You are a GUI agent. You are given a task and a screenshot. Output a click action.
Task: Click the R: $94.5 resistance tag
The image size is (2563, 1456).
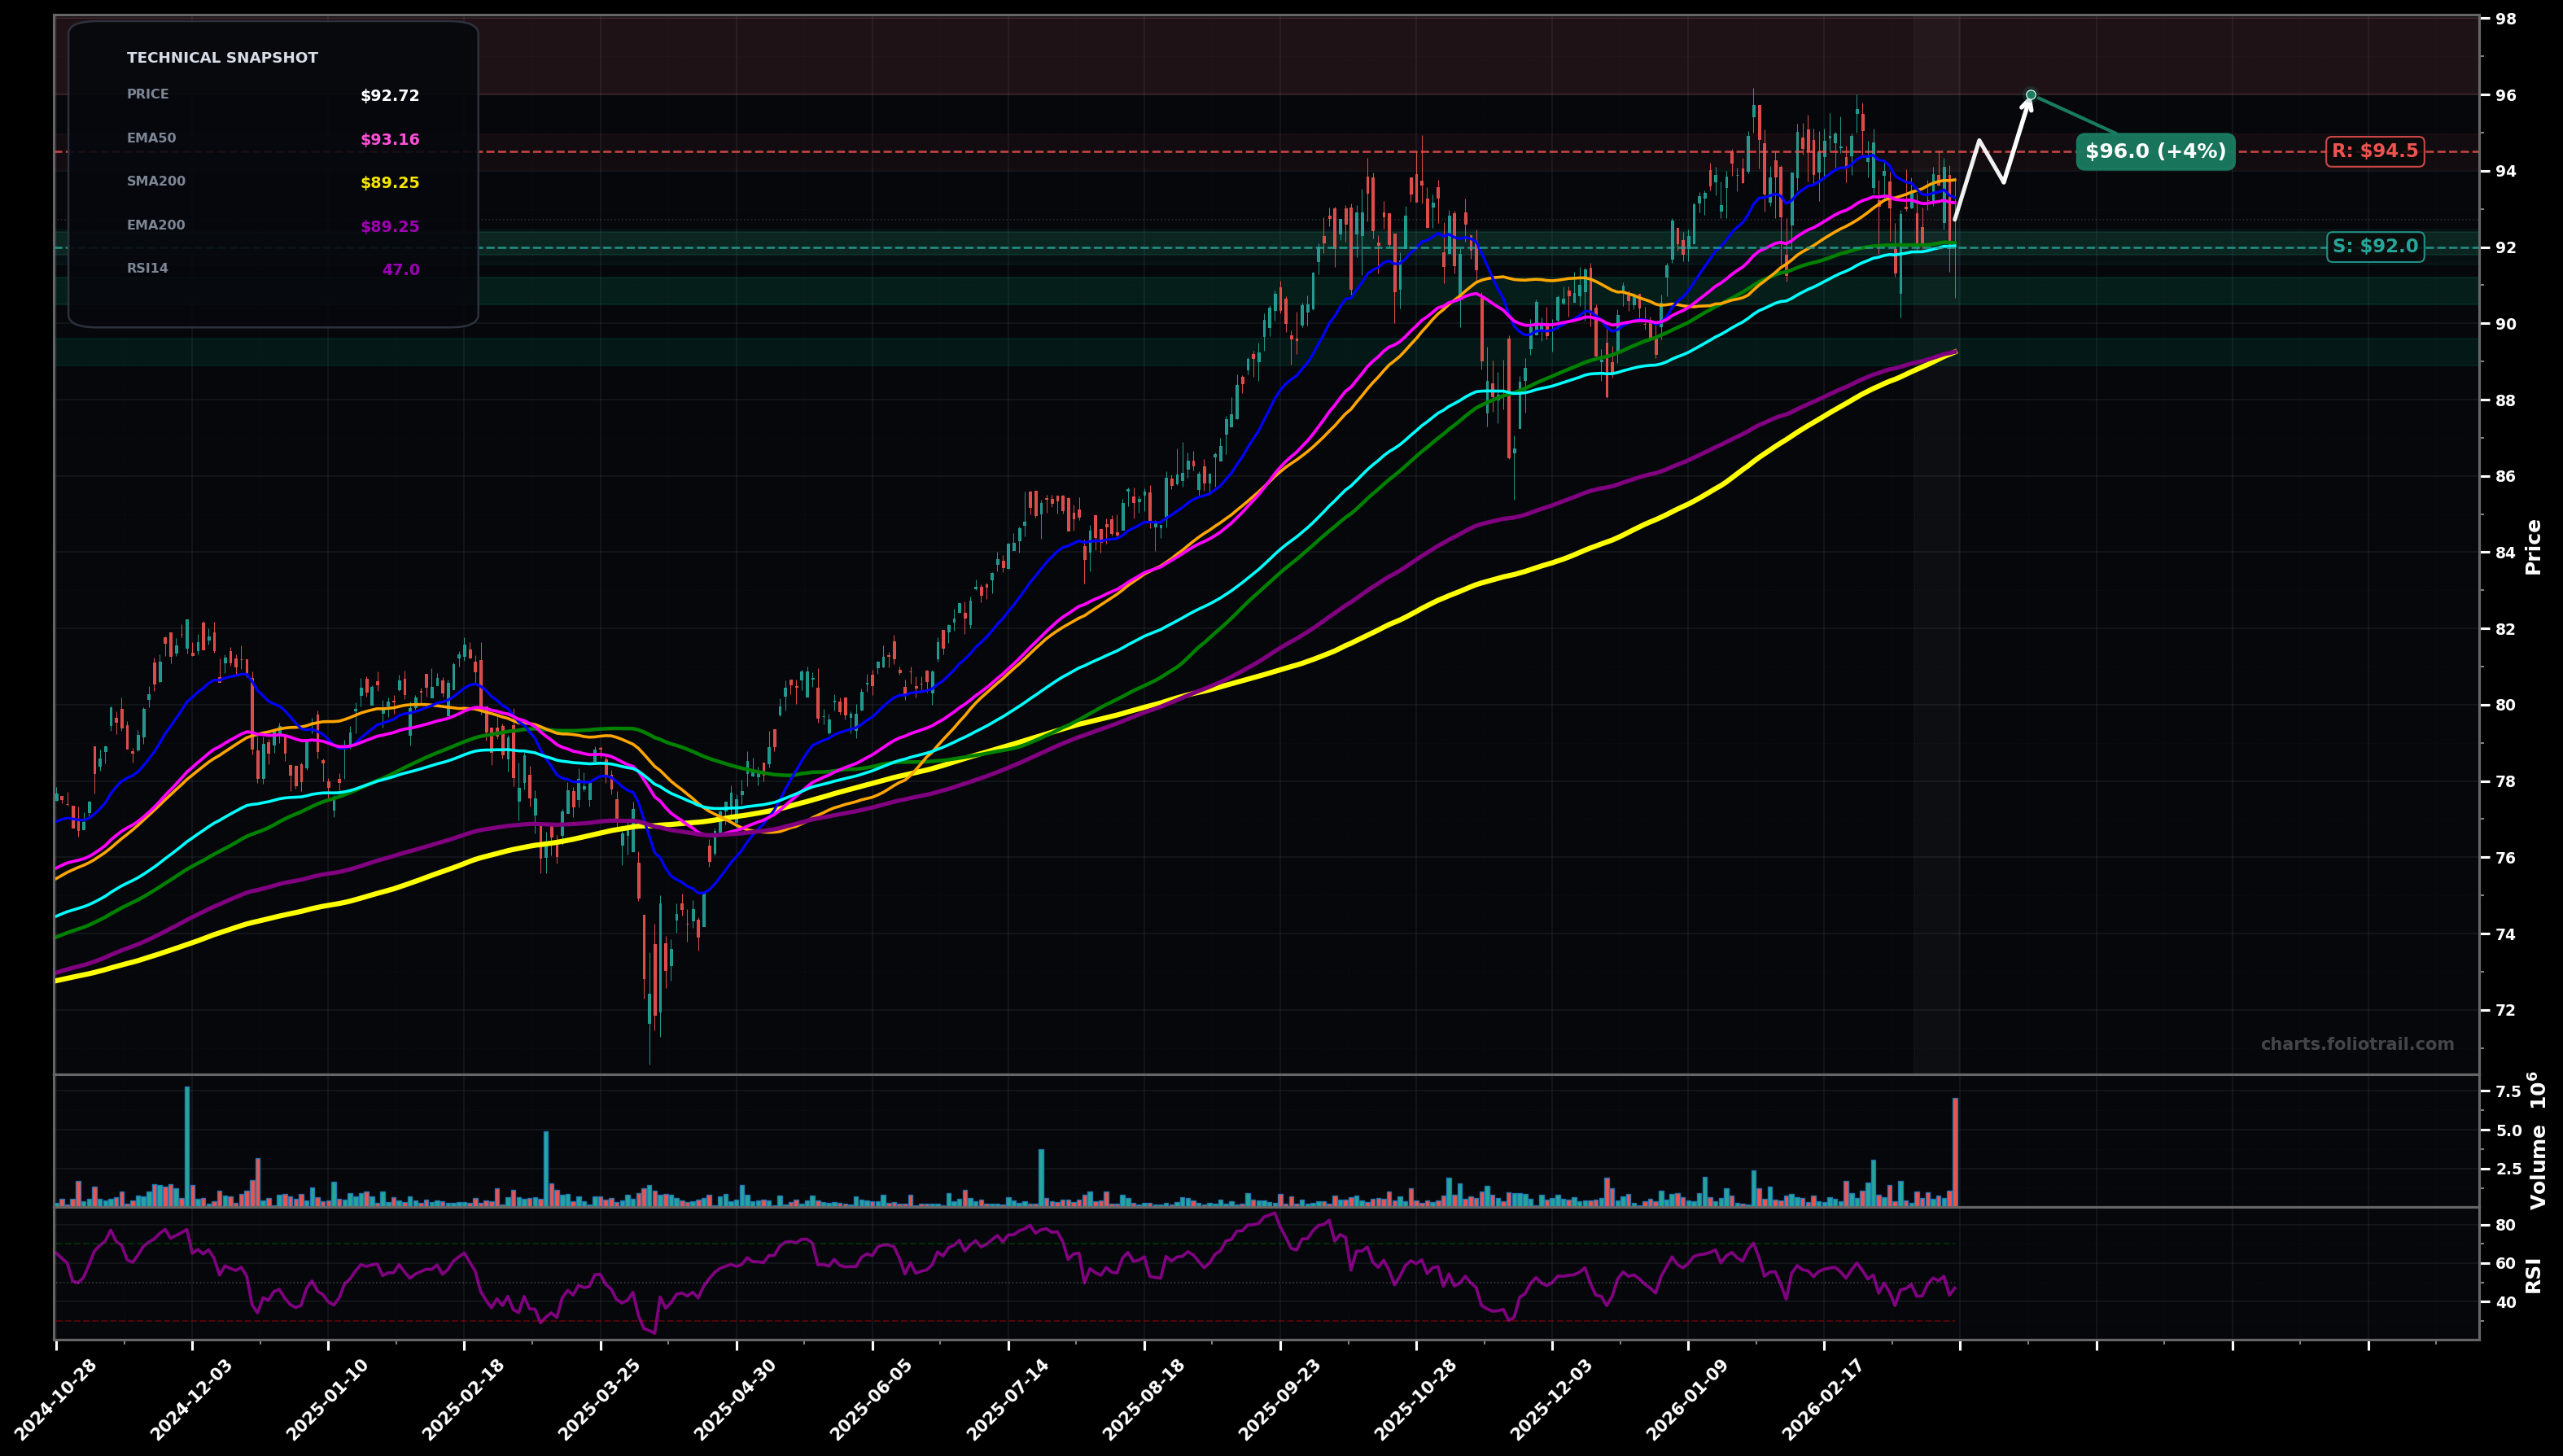click(x=2374, y=151)
